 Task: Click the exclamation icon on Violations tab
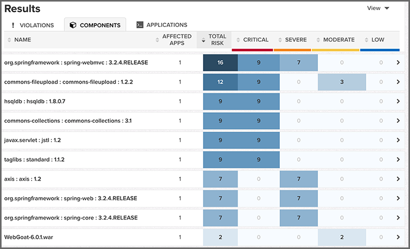13,25
